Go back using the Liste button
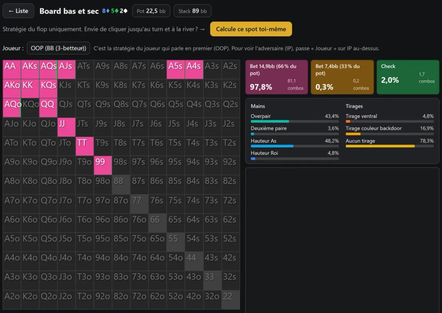Viewport: 442px width, 313px height. pyautogui.click(x=18, y=11)
